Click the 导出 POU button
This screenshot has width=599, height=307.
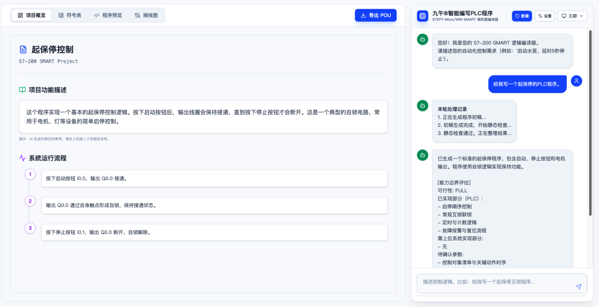[376, 15]
